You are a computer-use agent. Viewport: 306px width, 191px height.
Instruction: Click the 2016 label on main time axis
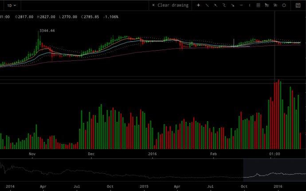coord(152,154)
